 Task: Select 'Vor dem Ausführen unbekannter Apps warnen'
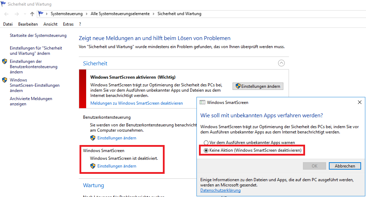(x=206, y=143)
